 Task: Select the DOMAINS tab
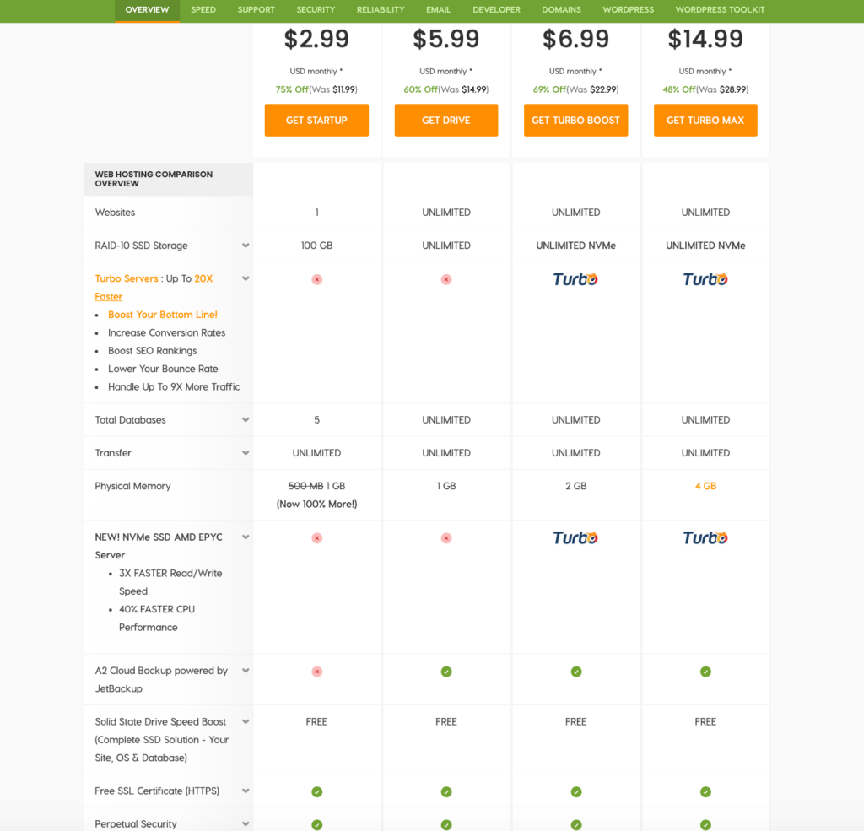[561, 10]
